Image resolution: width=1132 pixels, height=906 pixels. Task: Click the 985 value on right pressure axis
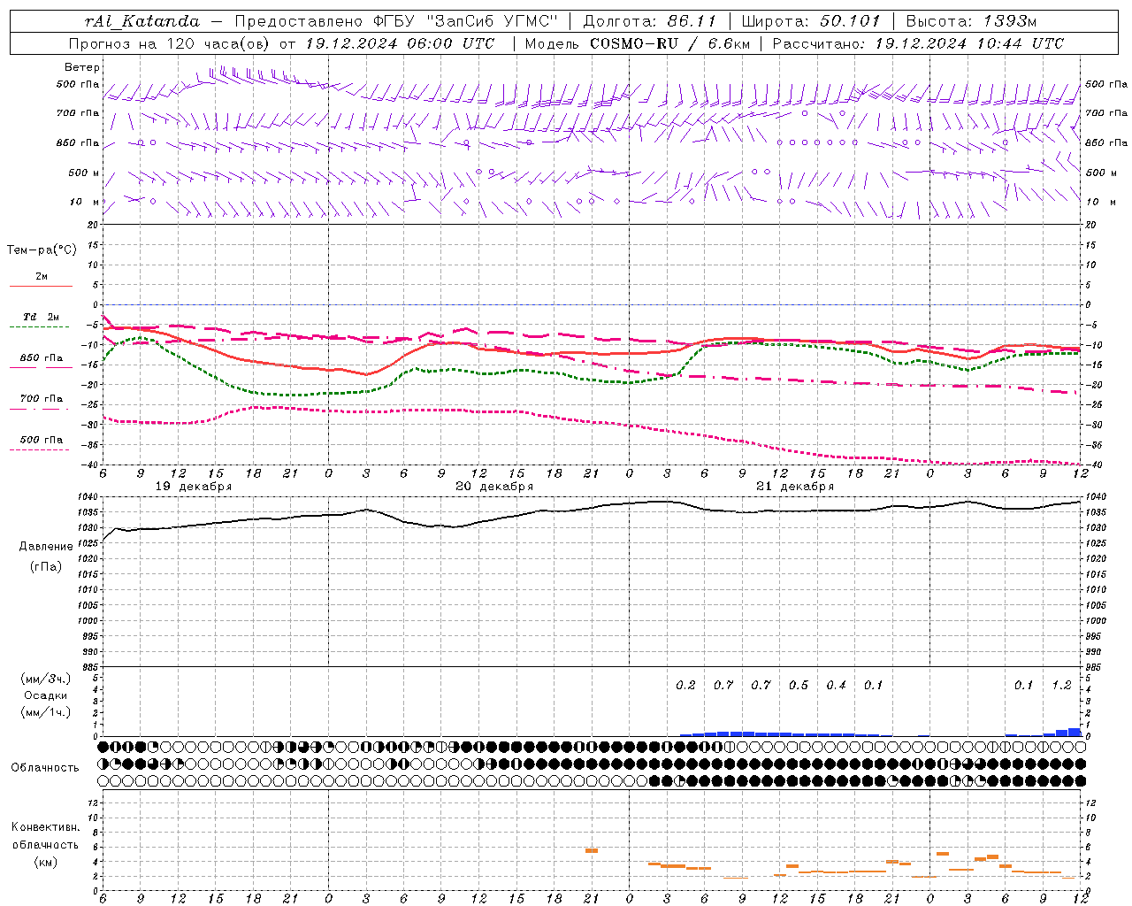[x=1095, y=667]
